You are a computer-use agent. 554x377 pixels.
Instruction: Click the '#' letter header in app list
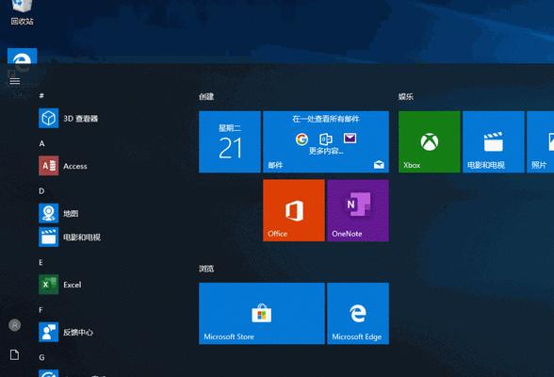click(41, 95)
